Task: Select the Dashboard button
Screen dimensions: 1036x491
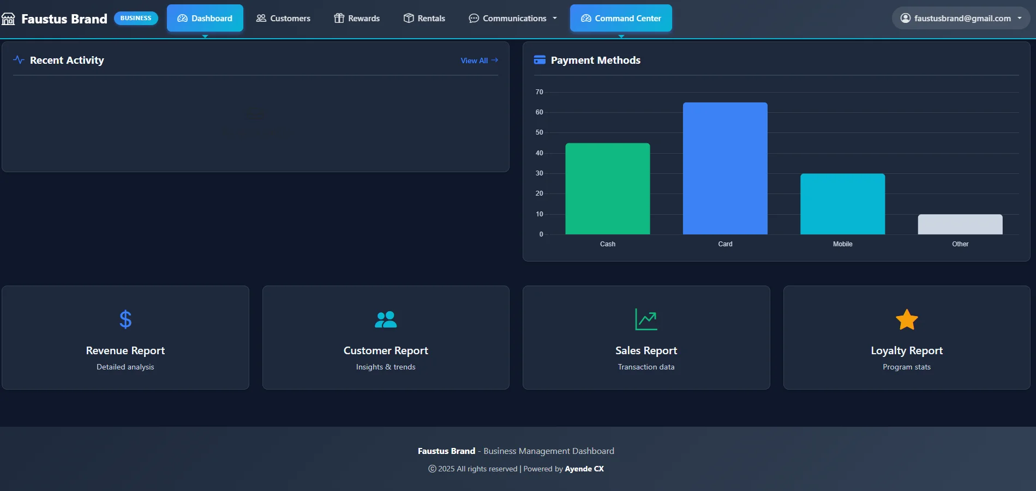Action: pos(205,18)
